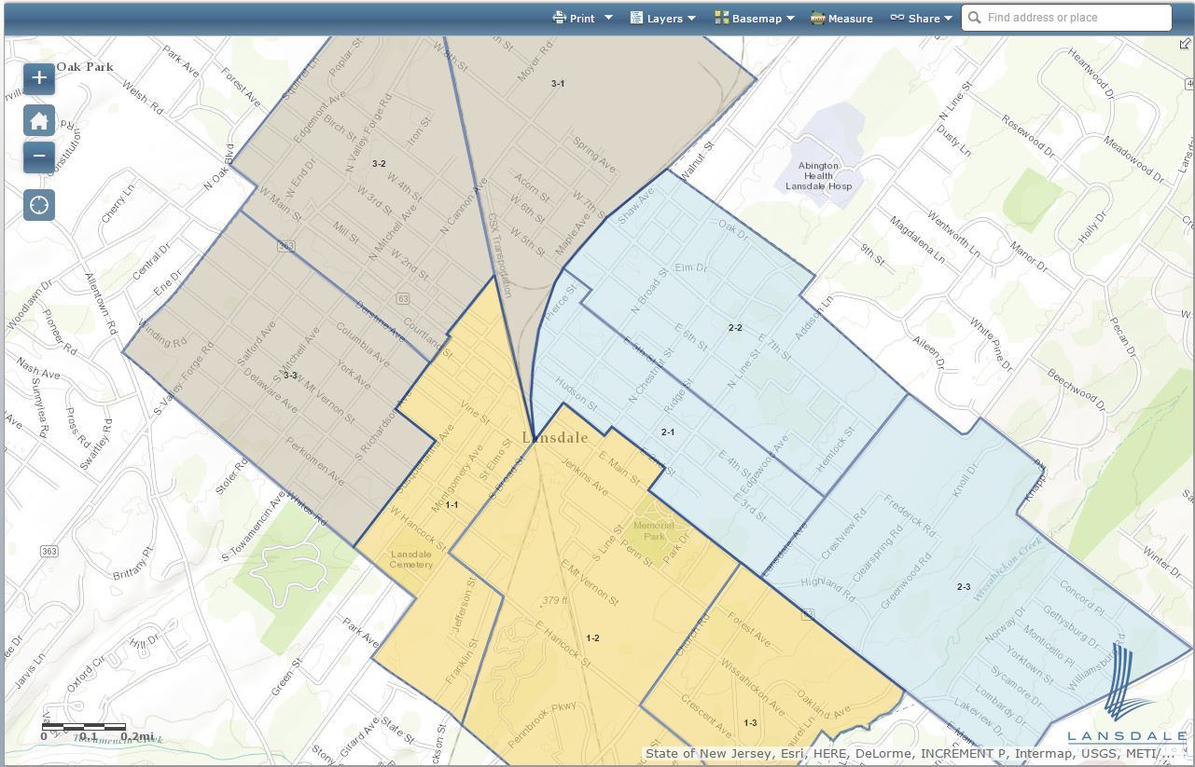Click the Find address or place field

tap(1054, 17)
